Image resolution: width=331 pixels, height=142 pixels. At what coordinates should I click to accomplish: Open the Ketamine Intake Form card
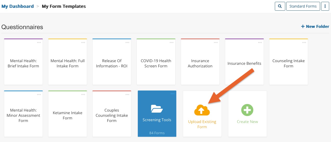coord(68,114)
